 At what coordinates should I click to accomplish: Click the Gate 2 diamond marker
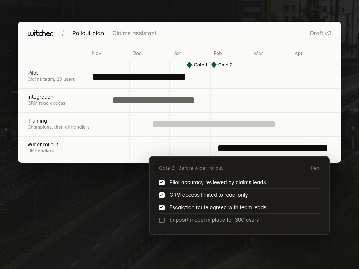[x=214, y=65]
